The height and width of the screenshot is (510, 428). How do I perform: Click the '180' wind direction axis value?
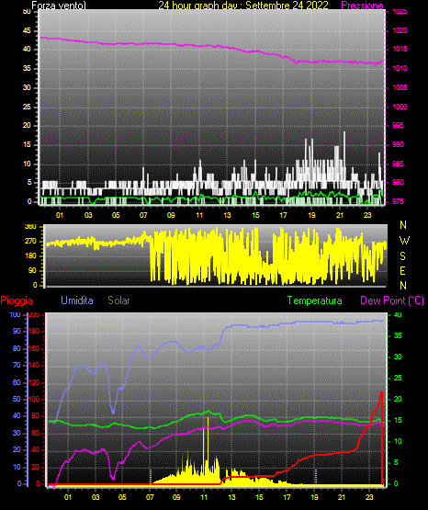30,256
